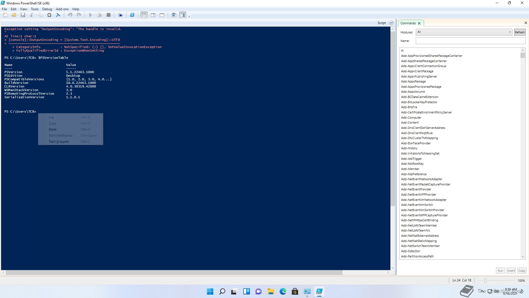The height and width of the screenshot is (298, 529).
Task: Open Microsoft Edge from the taskbar
Action: (x=283, y=291)
